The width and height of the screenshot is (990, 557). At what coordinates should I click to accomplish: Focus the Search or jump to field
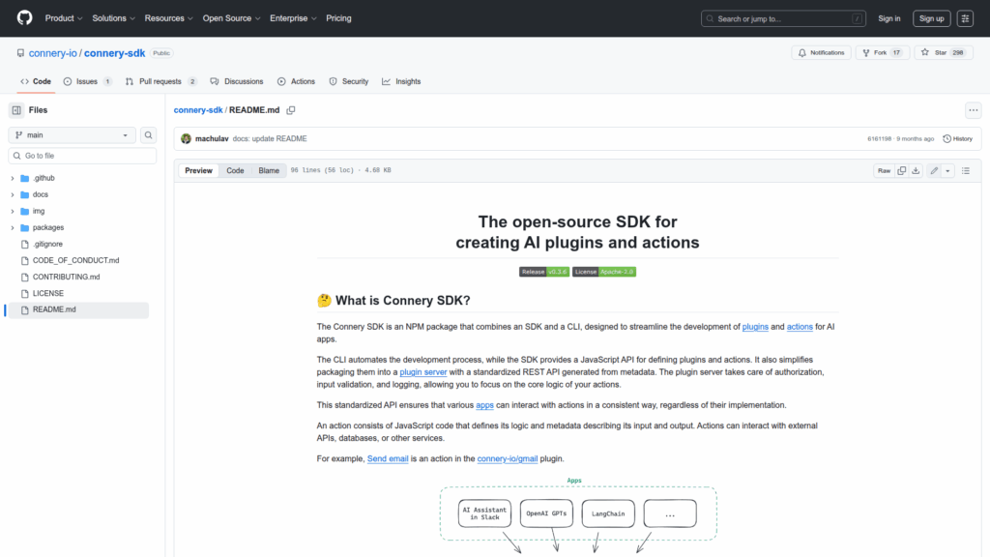click(x=783, y=18)
